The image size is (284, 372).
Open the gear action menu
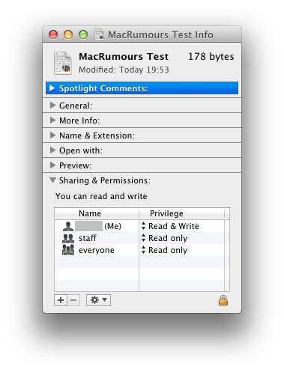[x=98, y=300]
